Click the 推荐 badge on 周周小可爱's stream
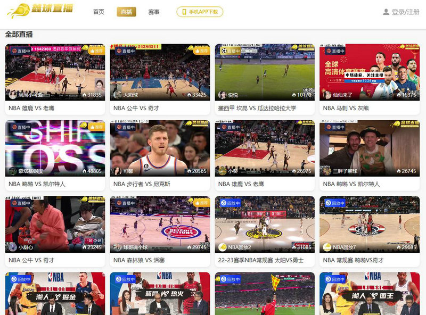 pos(96,51)
